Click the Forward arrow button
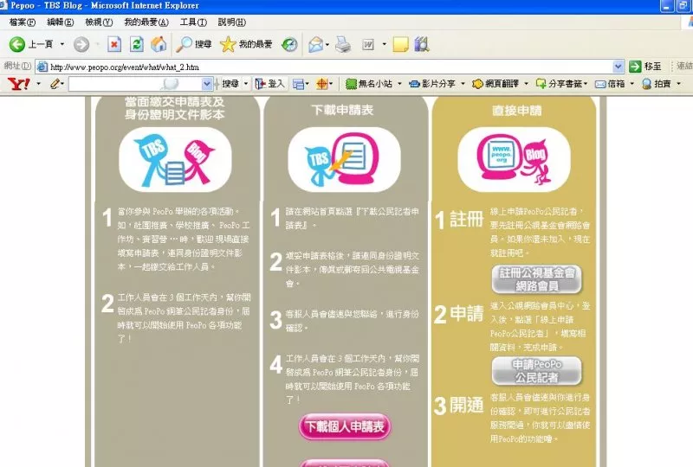Screen dimensions: 693x467 point(81,44)
